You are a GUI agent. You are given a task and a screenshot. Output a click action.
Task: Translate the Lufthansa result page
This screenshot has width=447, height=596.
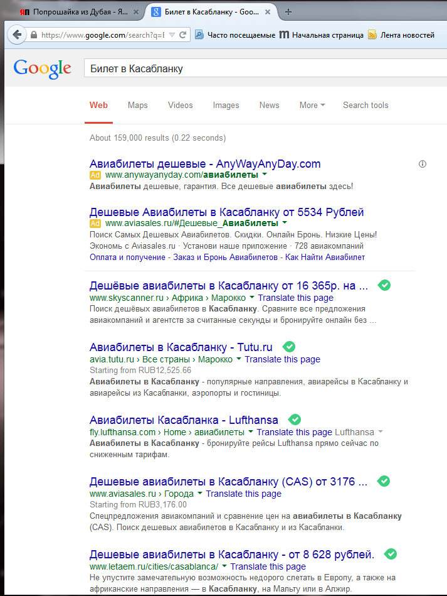click(294, 433)
